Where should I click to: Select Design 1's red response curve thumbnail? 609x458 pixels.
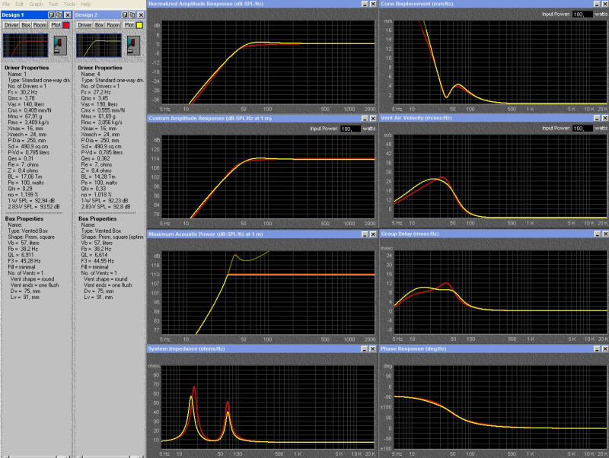tap(27, 45)
